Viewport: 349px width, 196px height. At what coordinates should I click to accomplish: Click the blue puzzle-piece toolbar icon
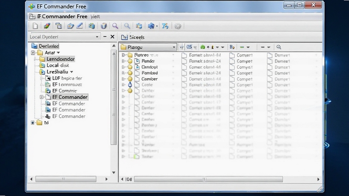click(151, 26)
